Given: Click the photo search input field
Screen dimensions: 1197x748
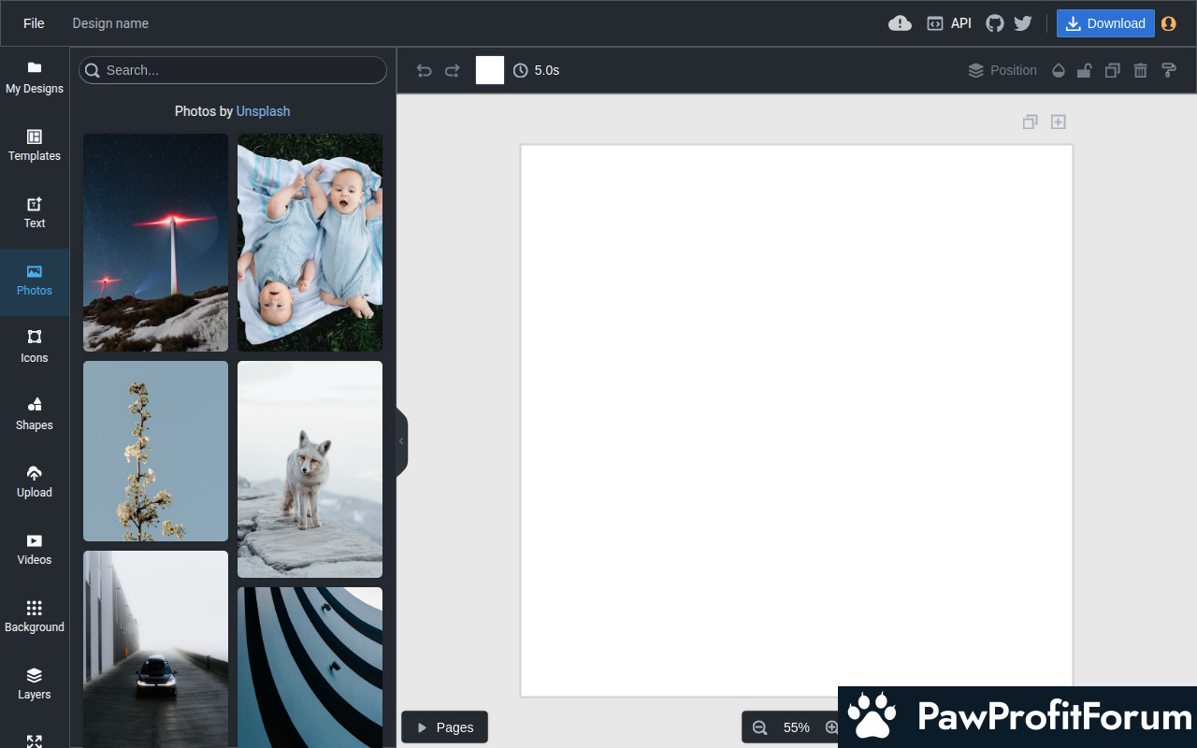Looking at the screenshot, I should tap(234, 70).
